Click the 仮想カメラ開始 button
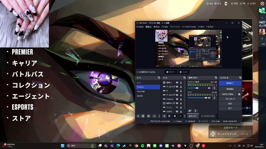This screenshot has height=149, width=266. tap(228, 94)
